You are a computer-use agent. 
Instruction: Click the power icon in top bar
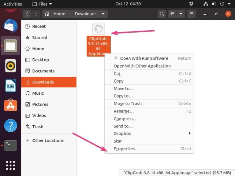click(x=222, y=4)
